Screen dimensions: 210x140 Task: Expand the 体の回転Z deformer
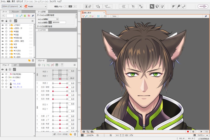point(9,77)
